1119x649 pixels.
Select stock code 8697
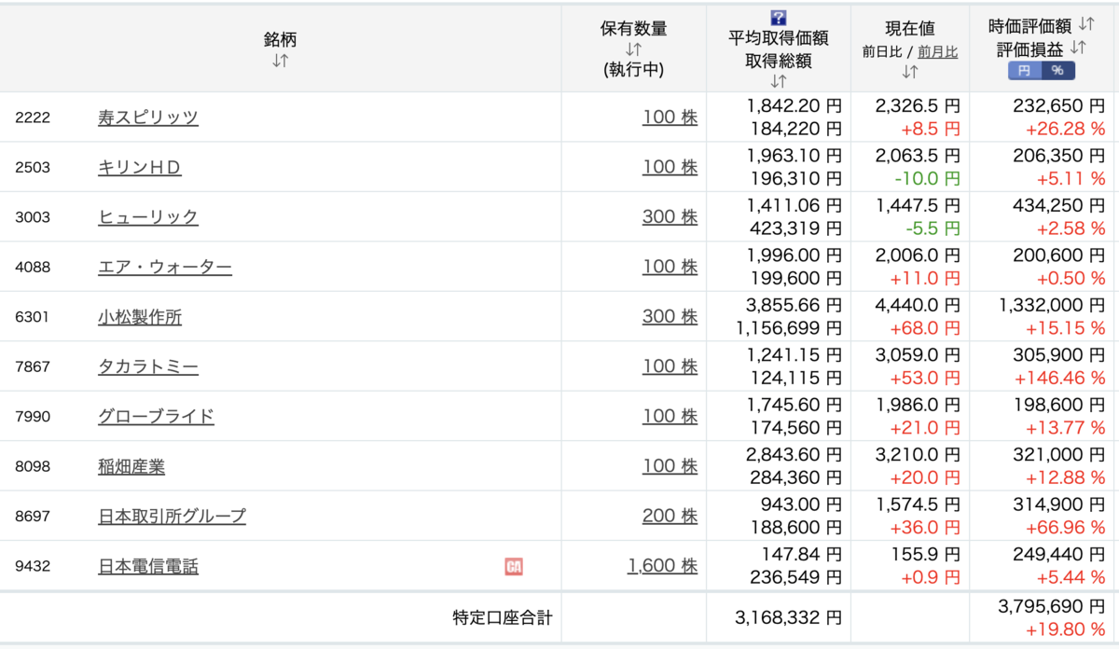click(x=33, y=517)
